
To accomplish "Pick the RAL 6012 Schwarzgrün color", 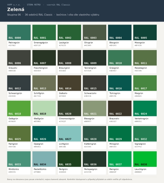I will [19, 83].
